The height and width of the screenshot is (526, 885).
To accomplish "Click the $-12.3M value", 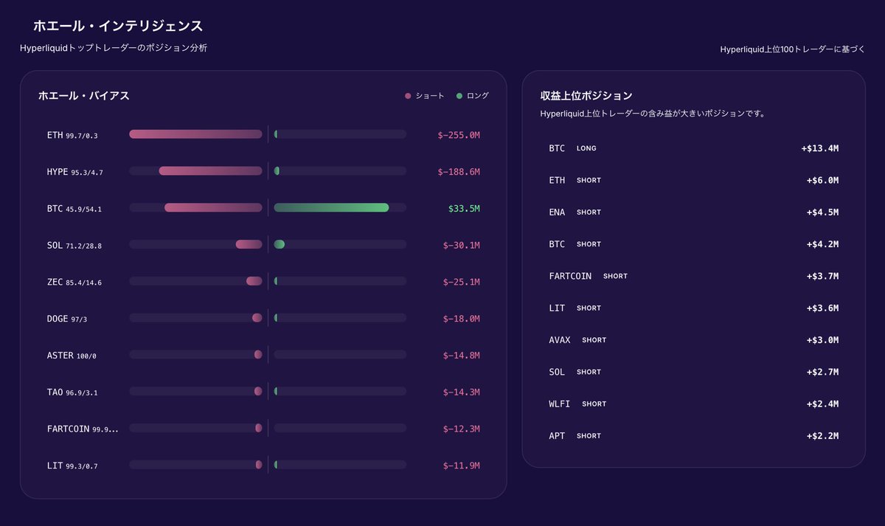I will 462,429.
